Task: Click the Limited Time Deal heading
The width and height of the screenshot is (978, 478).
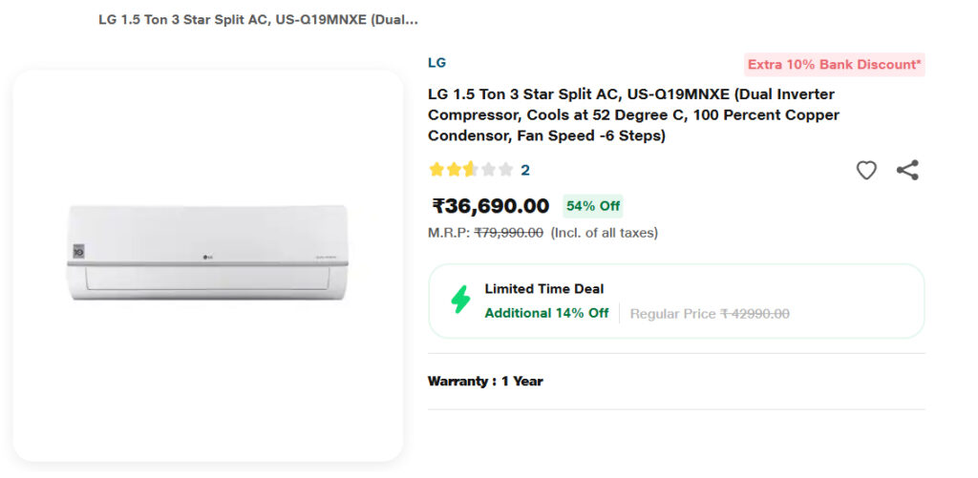Action: [x=544, y=288]
